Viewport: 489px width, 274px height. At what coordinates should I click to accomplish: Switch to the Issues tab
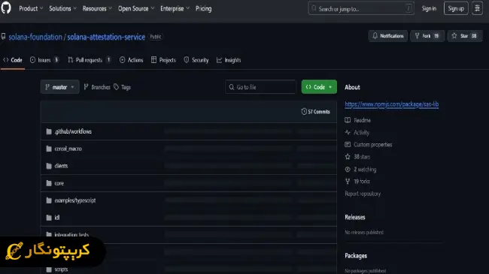tap(44, 60)
